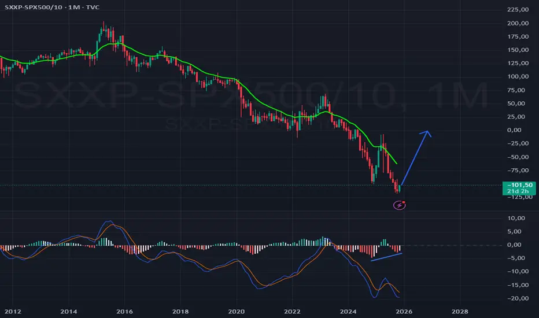Click the SXXP-SPX500/10 symbol title
Image resolution: width=539 pixels, height=318 pixels.
tap(33, 7)
